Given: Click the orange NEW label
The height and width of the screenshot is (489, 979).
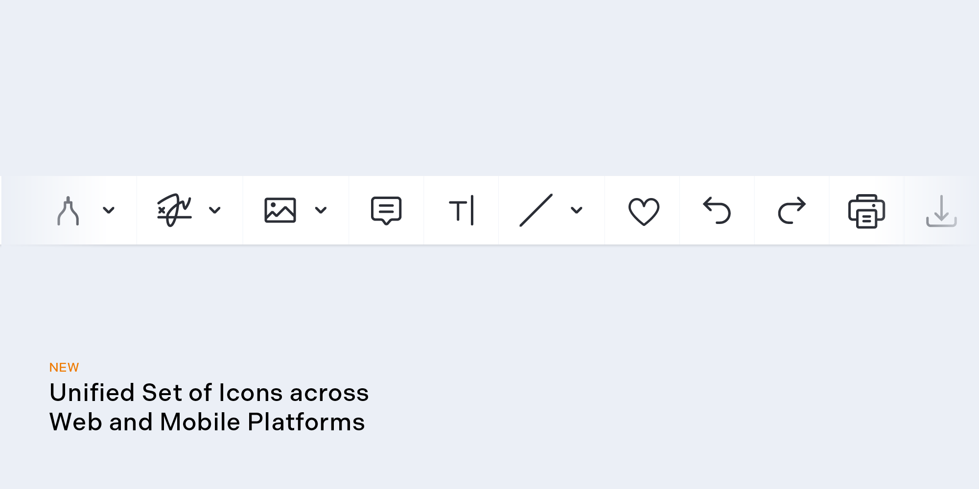Looking at the screenshot, I should point(64,367).
